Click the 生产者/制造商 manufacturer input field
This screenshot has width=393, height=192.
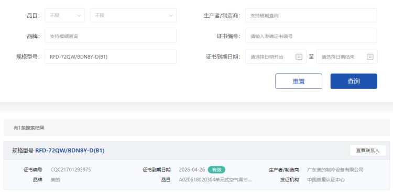coord(311,16)
